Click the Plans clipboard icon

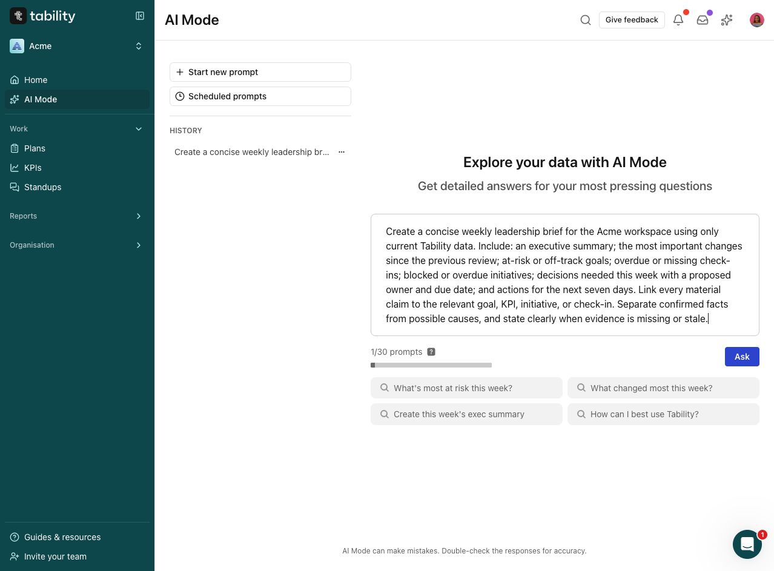[x=15, y=148]
